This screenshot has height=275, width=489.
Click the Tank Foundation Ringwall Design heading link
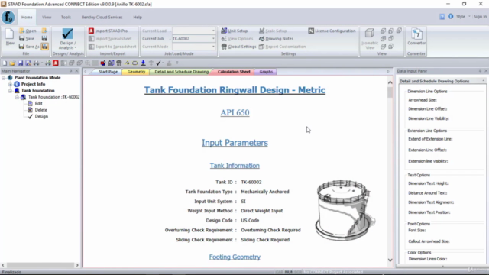pos(235,90)
